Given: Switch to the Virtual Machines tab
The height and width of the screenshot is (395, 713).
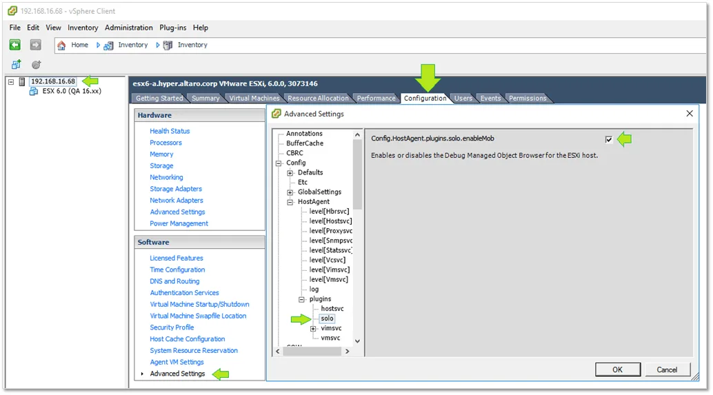Looking at the screenshot, I should (x=254, y=98).
